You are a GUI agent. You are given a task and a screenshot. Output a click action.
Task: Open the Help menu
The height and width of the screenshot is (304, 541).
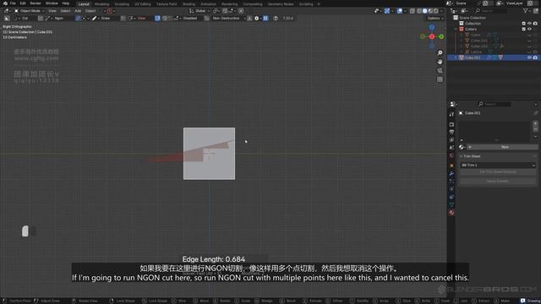click(66, 3)
